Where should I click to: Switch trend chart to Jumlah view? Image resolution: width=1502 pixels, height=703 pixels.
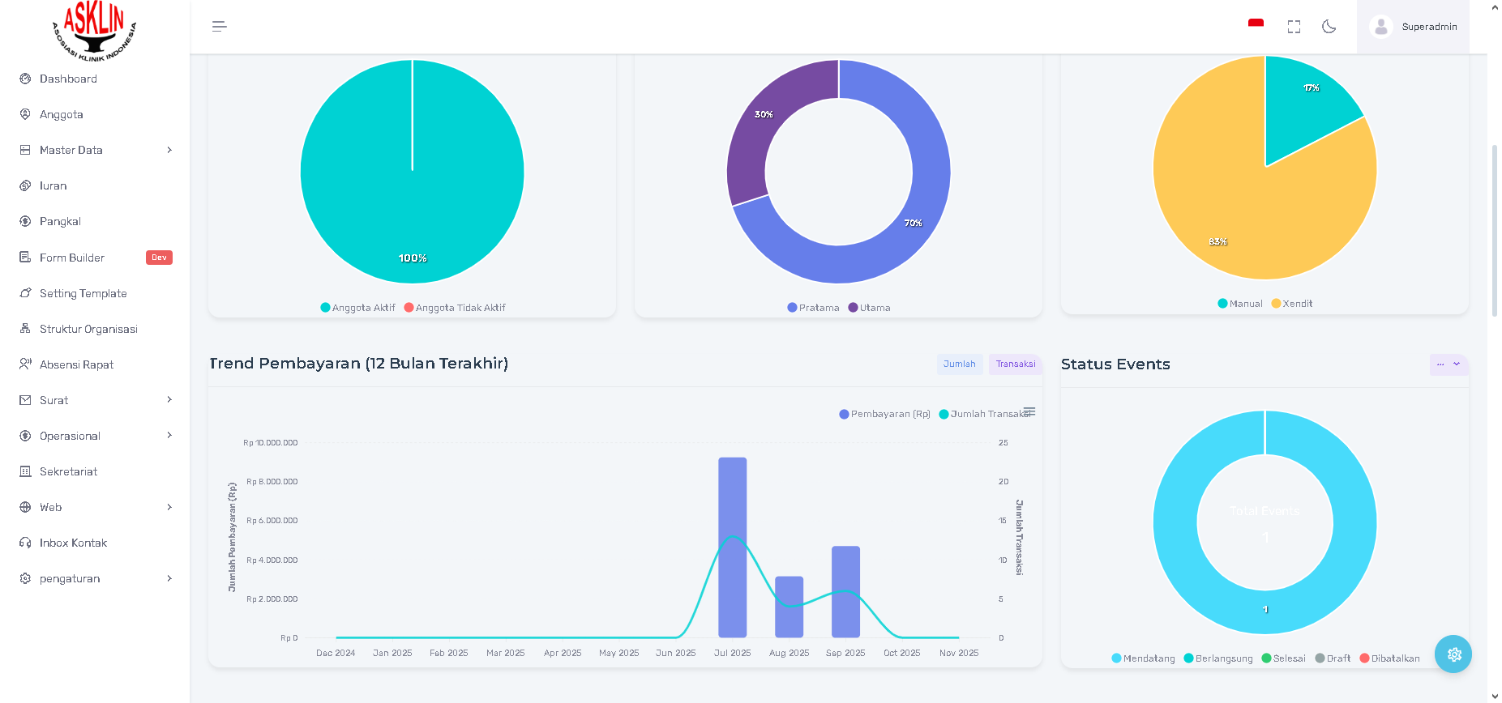click(x=959, y=364)
